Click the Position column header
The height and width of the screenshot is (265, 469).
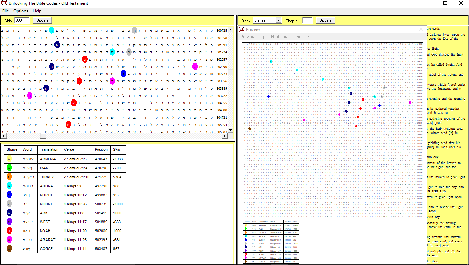[x=101, y=150]
